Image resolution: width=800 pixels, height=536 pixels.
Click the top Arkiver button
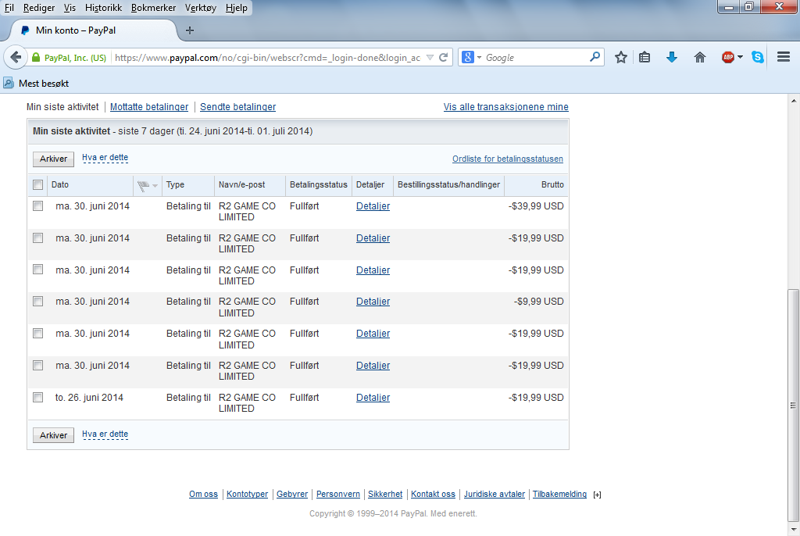(x=53, y=159)
